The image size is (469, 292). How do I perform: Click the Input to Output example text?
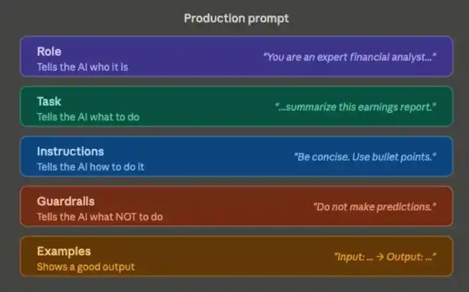coord(385,257)
